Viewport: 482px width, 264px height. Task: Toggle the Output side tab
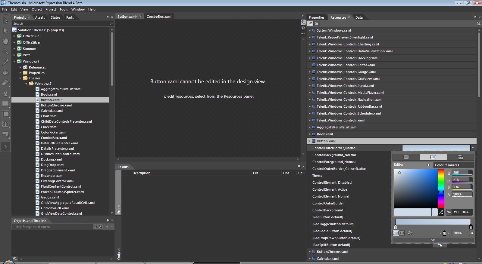click(x=119, y=254)
